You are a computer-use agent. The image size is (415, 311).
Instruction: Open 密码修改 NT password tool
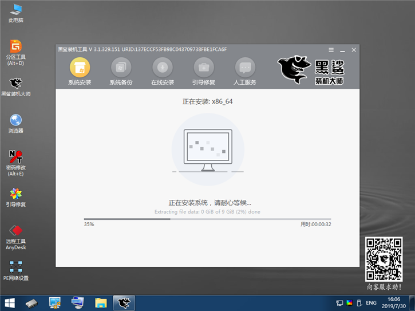pos(16,157)
